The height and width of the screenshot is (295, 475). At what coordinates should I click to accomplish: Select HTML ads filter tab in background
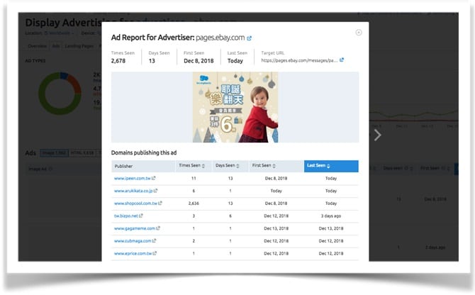pos(82,153)
